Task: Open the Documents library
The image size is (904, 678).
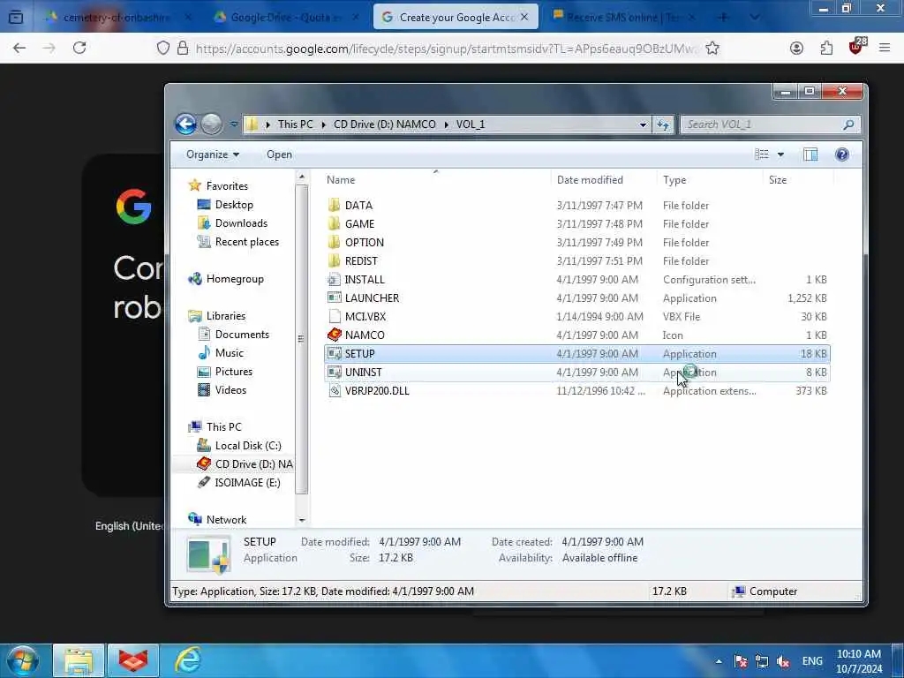Action: tap(242, 335)
